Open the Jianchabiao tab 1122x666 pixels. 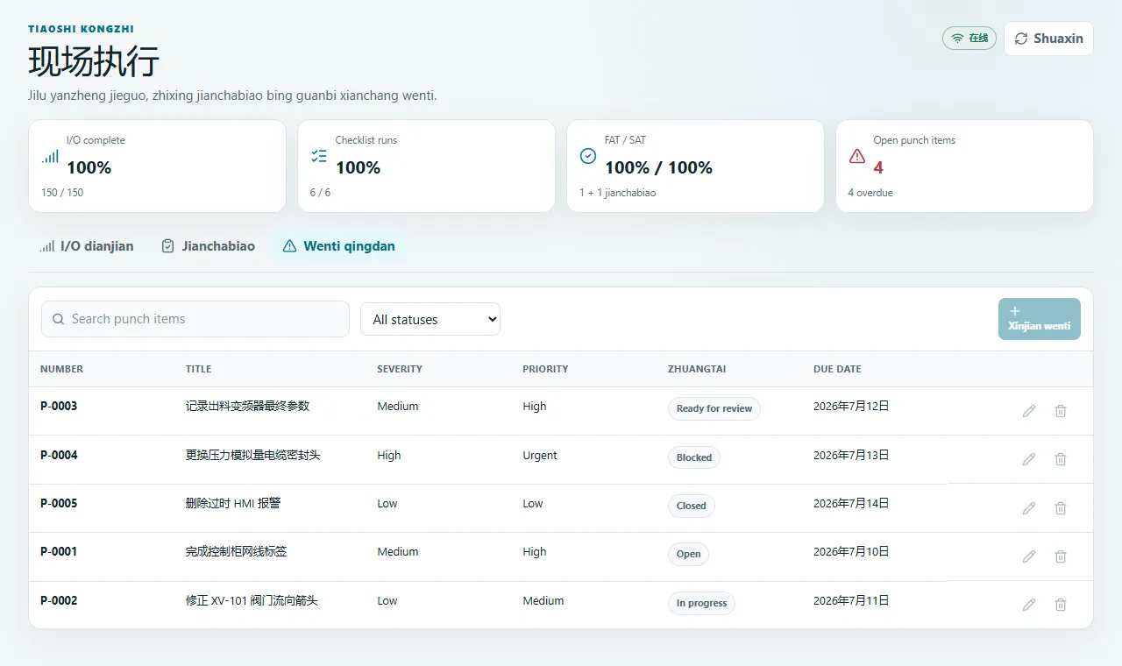coord(209,246)
